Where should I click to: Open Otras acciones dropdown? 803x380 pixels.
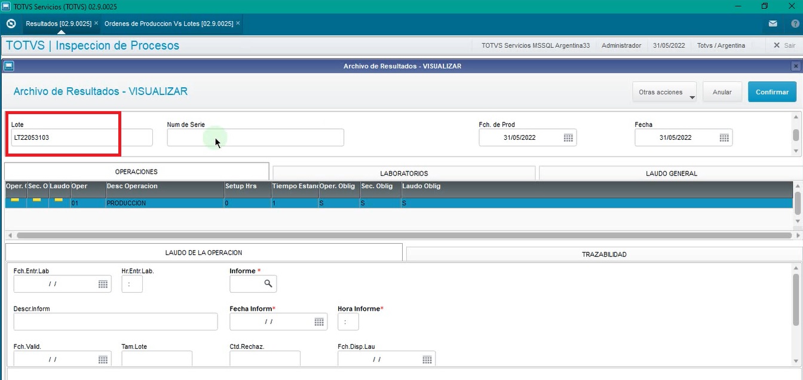click(664, 92)
